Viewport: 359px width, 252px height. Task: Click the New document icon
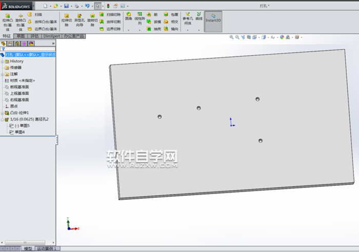coord(45,6)
